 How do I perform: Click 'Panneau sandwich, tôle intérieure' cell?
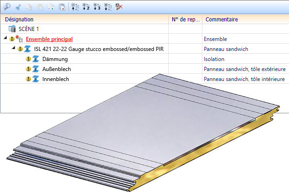(x=246, y=79)
